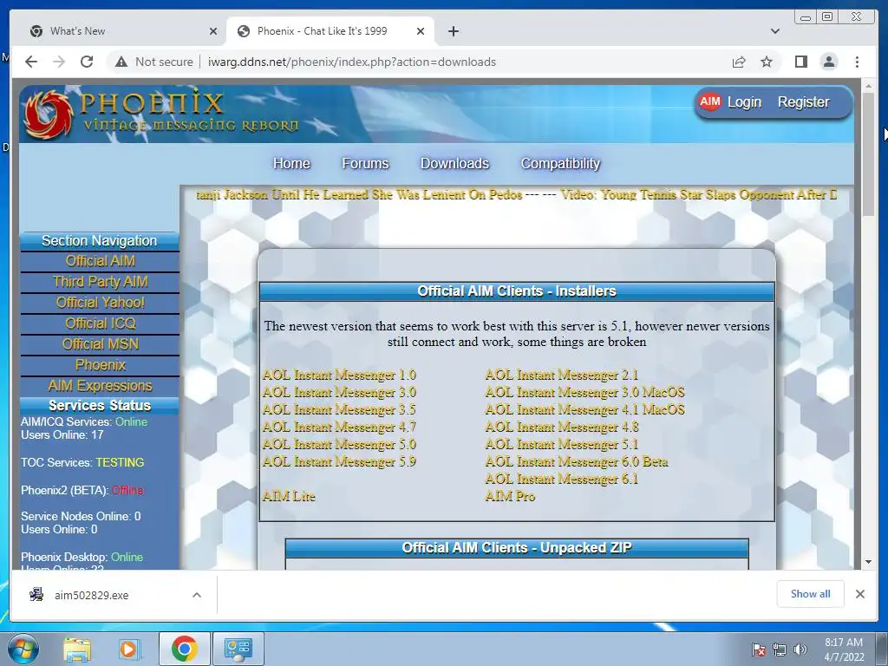The width and height of the screenshot is (888, 666).
Task: Open the Chrome three-dot menu
Action: (x=857, y=62)
